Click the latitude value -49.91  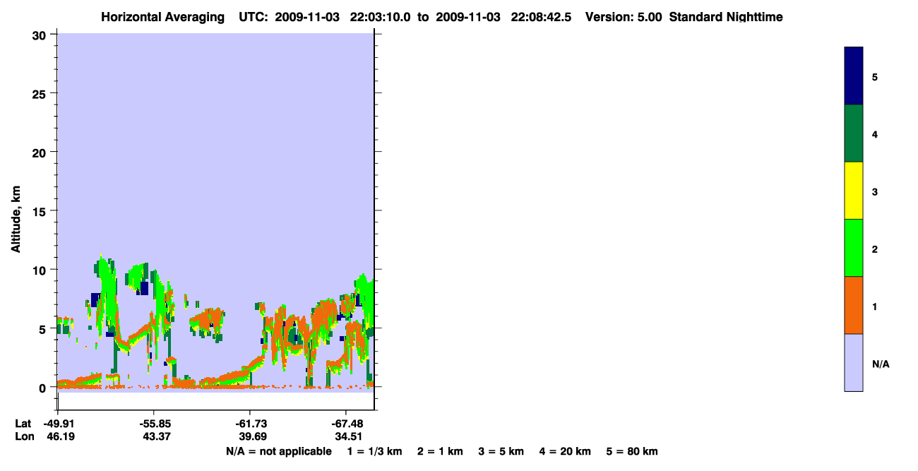[60, 424]
